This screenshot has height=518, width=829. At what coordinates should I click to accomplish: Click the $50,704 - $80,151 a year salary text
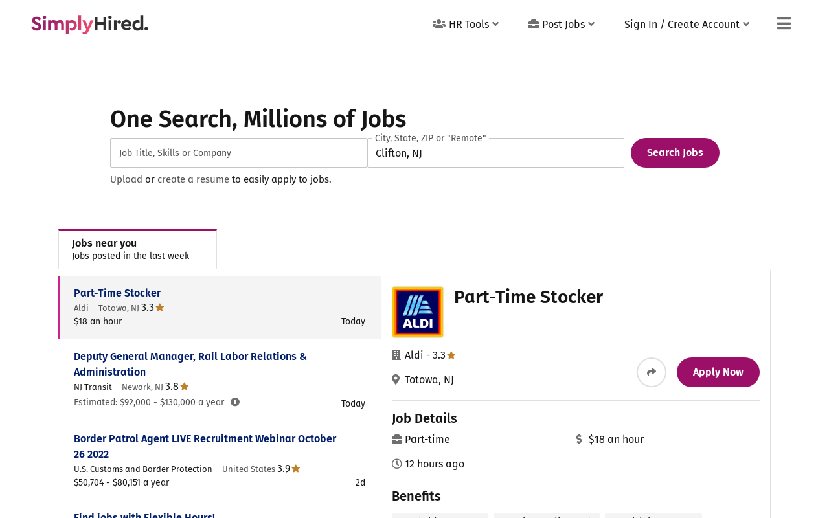pos(121,482)
